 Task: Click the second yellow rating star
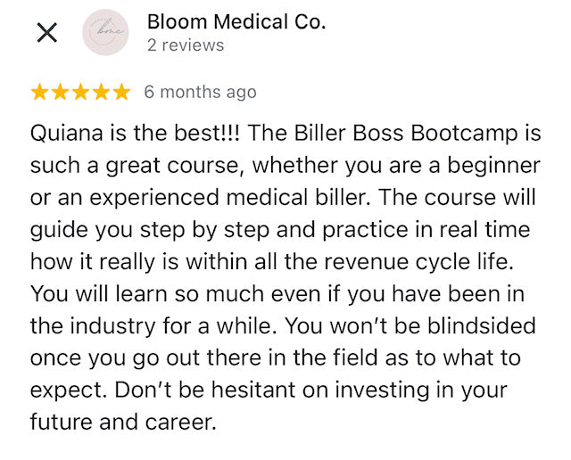pyautogui.click(x=61, y=92)
